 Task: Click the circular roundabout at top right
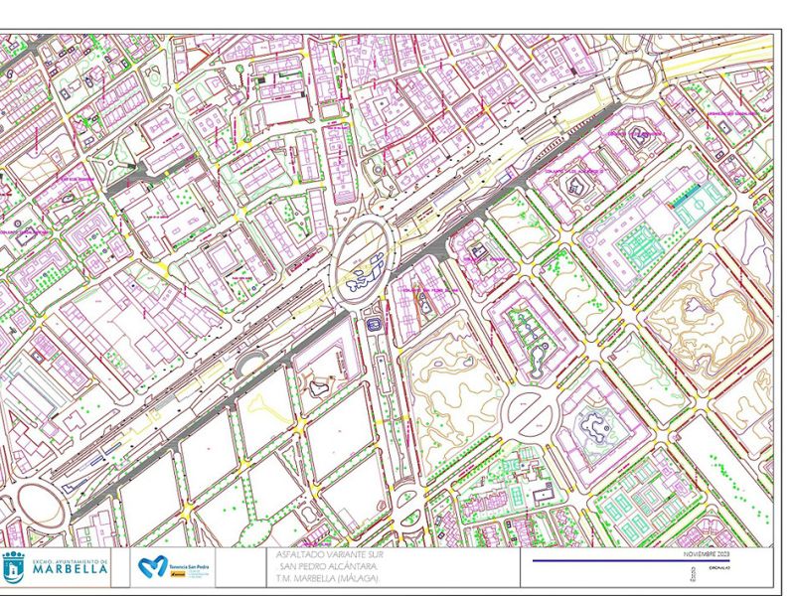(x=637, y=77)
